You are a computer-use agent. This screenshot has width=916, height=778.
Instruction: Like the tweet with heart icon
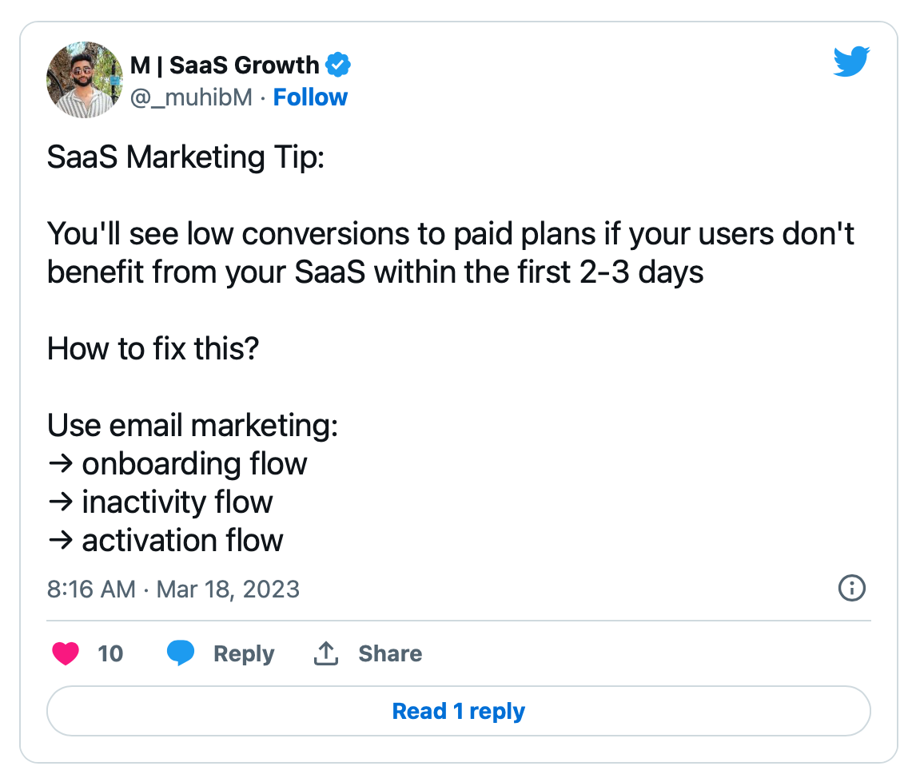66,653
